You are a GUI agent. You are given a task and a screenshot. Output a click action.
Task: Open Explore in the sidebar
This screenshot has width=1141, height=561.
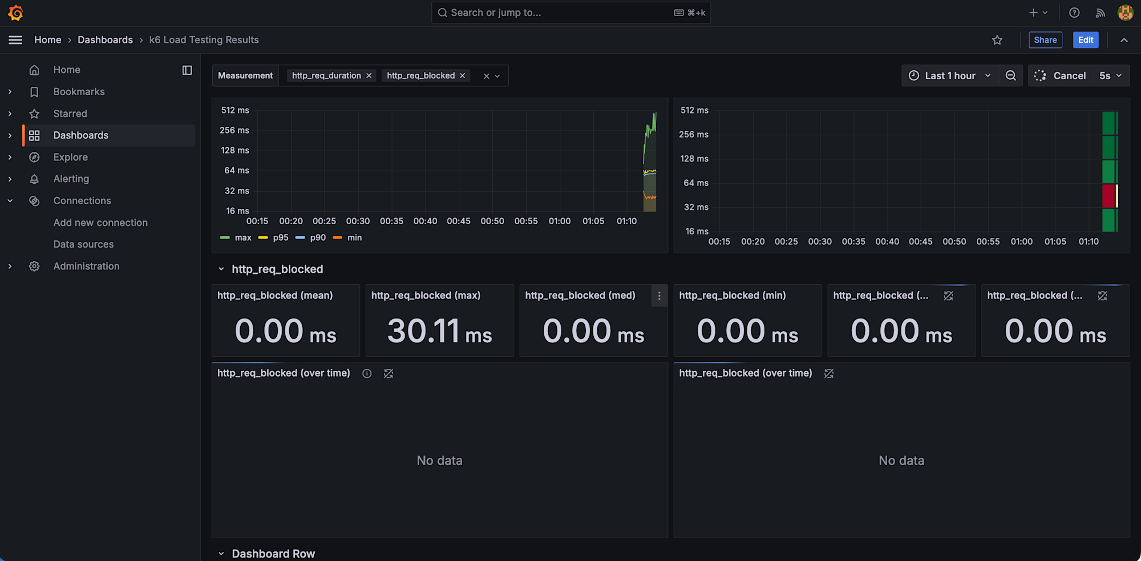click(70, 157)
